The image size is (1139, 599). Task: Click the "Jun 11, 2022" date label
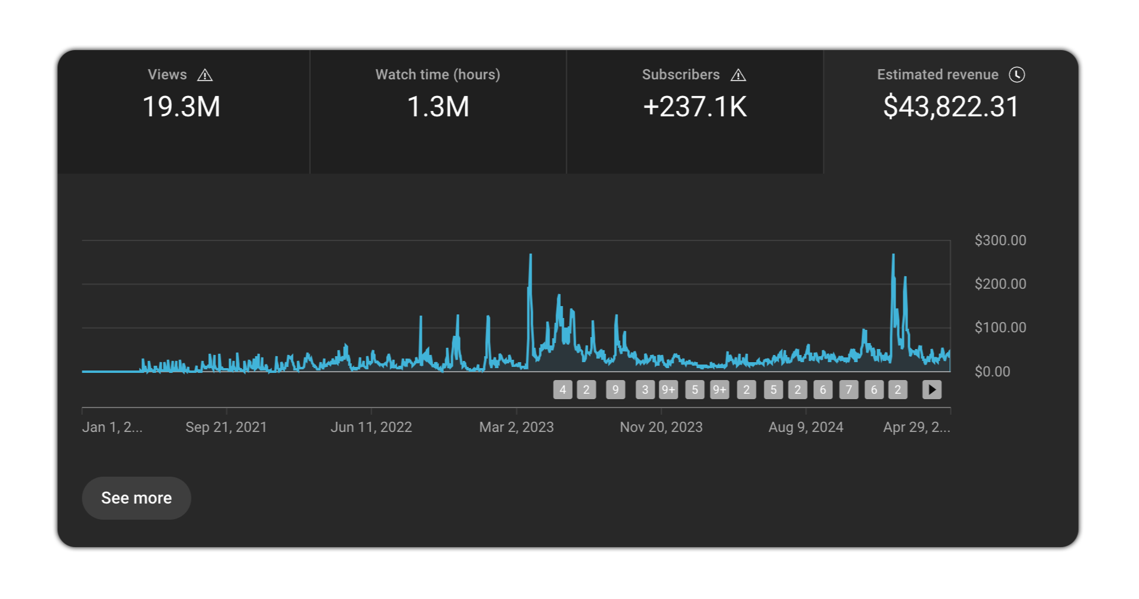click(371, 427)
